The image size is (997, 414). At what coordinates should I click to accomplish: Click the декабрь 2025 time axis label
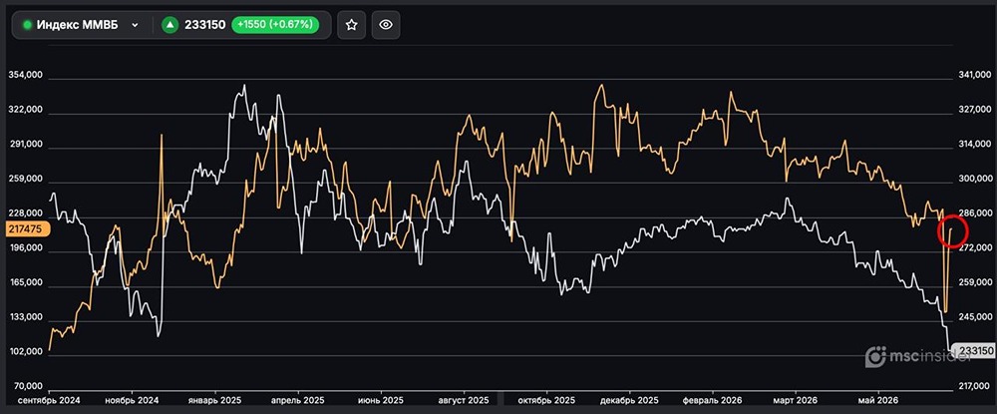[629, 401]
